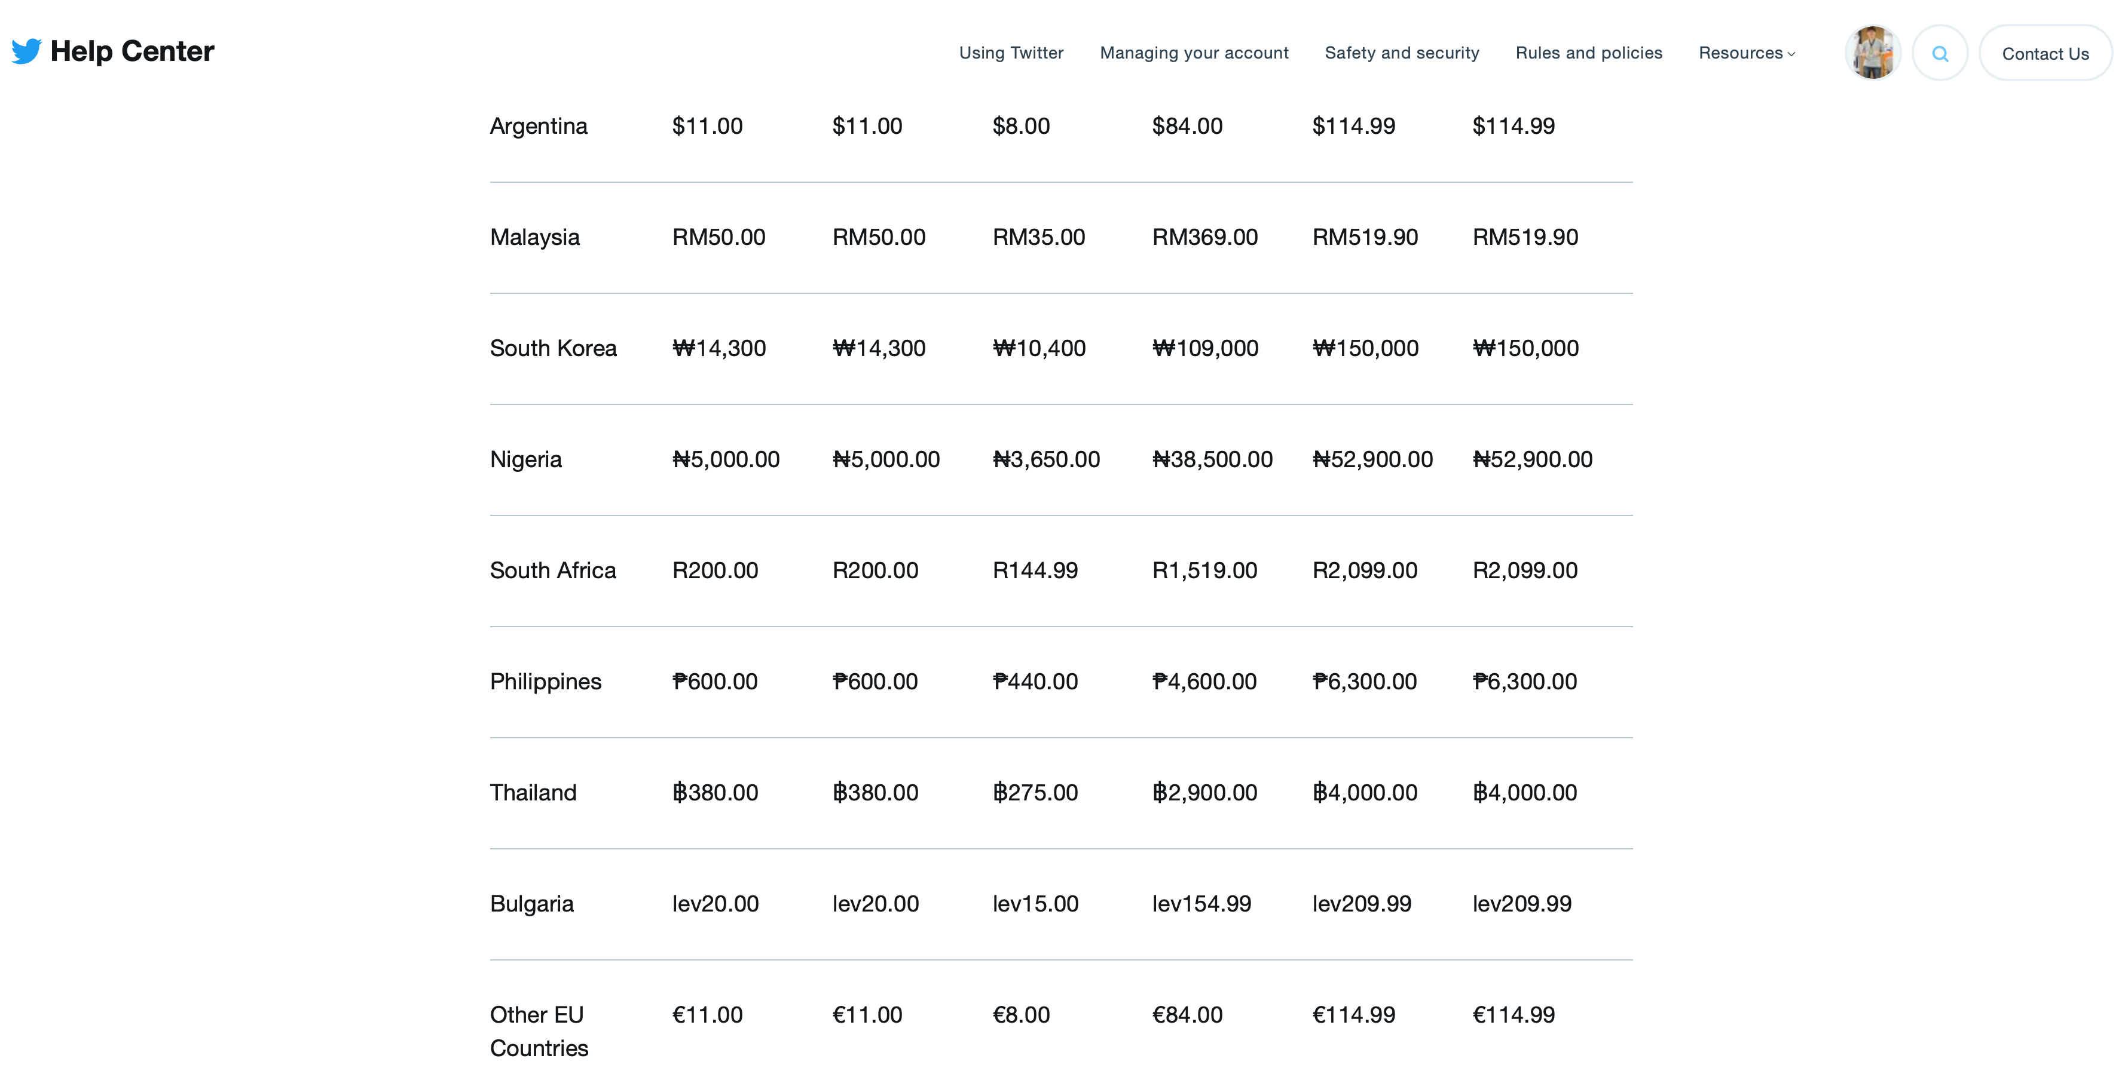This screenshot has width=2128, height=1074.
Task: Click the user profile avatar
Action: pyautogui.click(x=1873, y=53)
